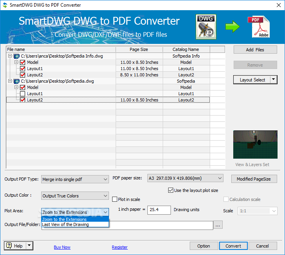Screen dimensions: 285x255
Task: Close the converter window
Action: click(279, 5)
